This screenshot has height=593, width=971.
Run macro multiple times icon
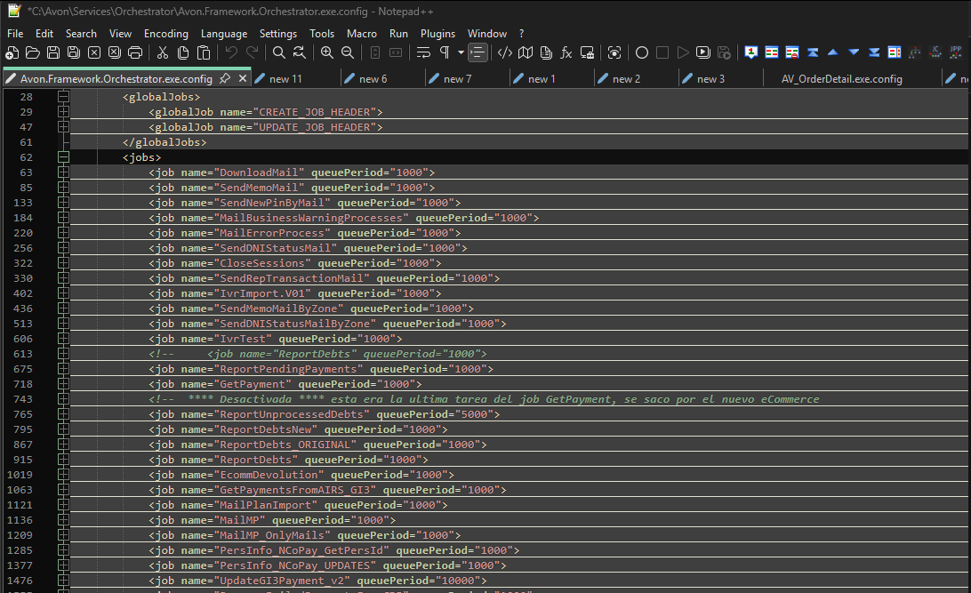[x=702, y=52]
